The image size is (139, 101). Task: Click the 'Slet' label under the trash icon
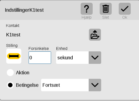(106, 17)
